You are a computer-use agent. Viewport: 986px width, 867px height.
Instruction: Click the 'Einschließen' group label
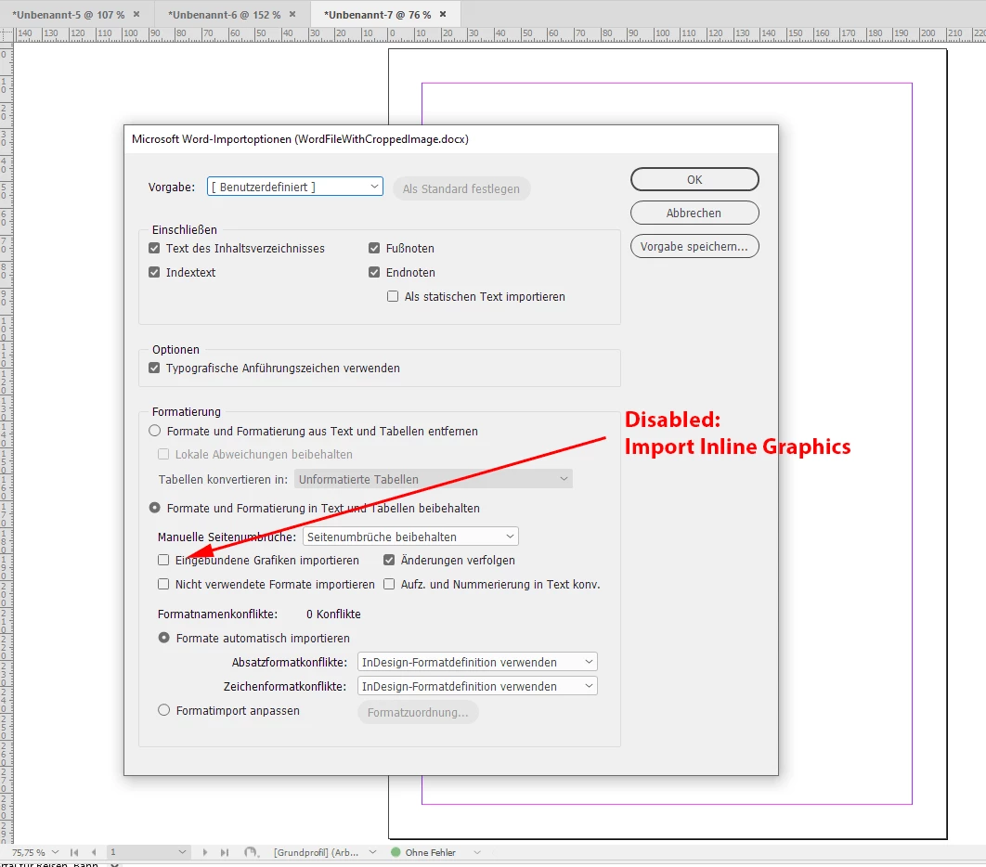tap(184, 229)
